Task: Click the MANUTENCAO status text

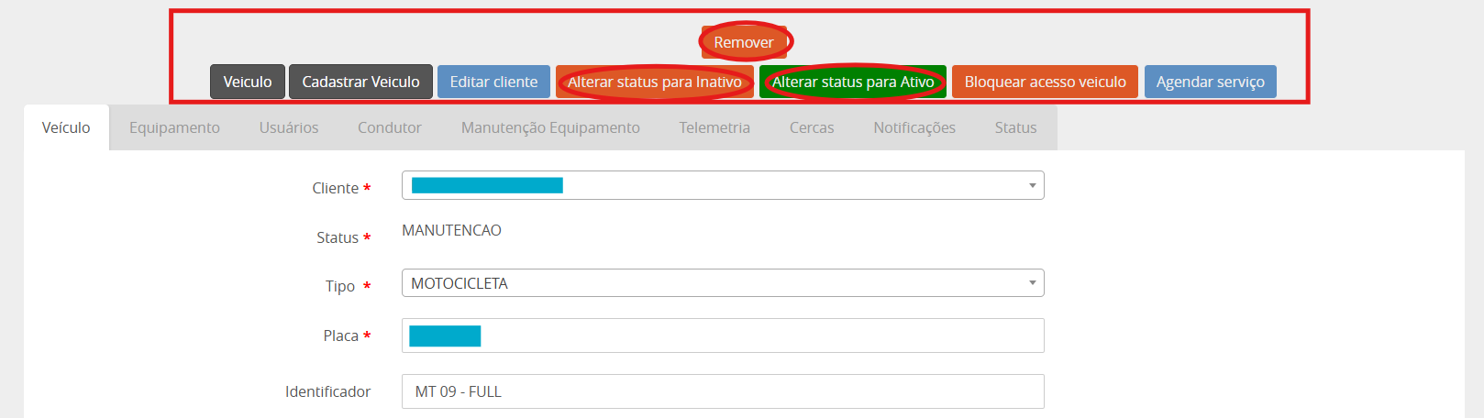Action: pyautogui.click(x=451, y=230)
